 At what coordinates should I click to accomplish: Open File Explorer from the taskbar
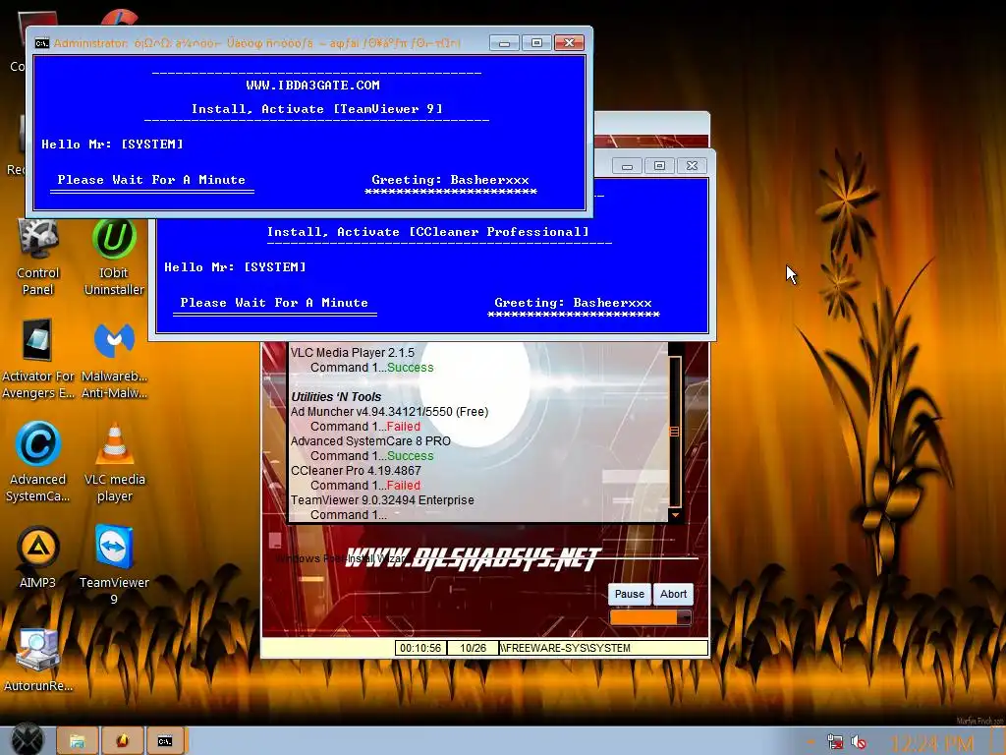(x=77, y=741)
